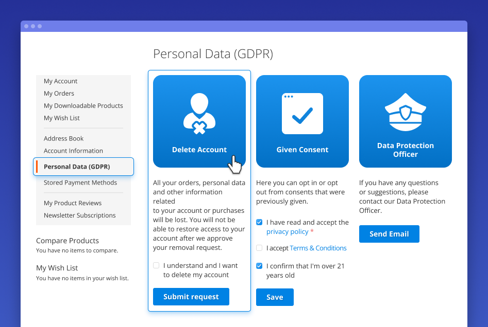Open the privacy policy link
The width and height of the screenshot is (488, 327).
tap(287, 231)
